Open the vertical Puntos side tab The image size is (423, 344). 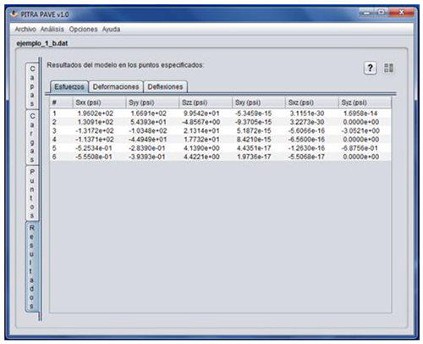pyautogui.click(x=32, y=193)
